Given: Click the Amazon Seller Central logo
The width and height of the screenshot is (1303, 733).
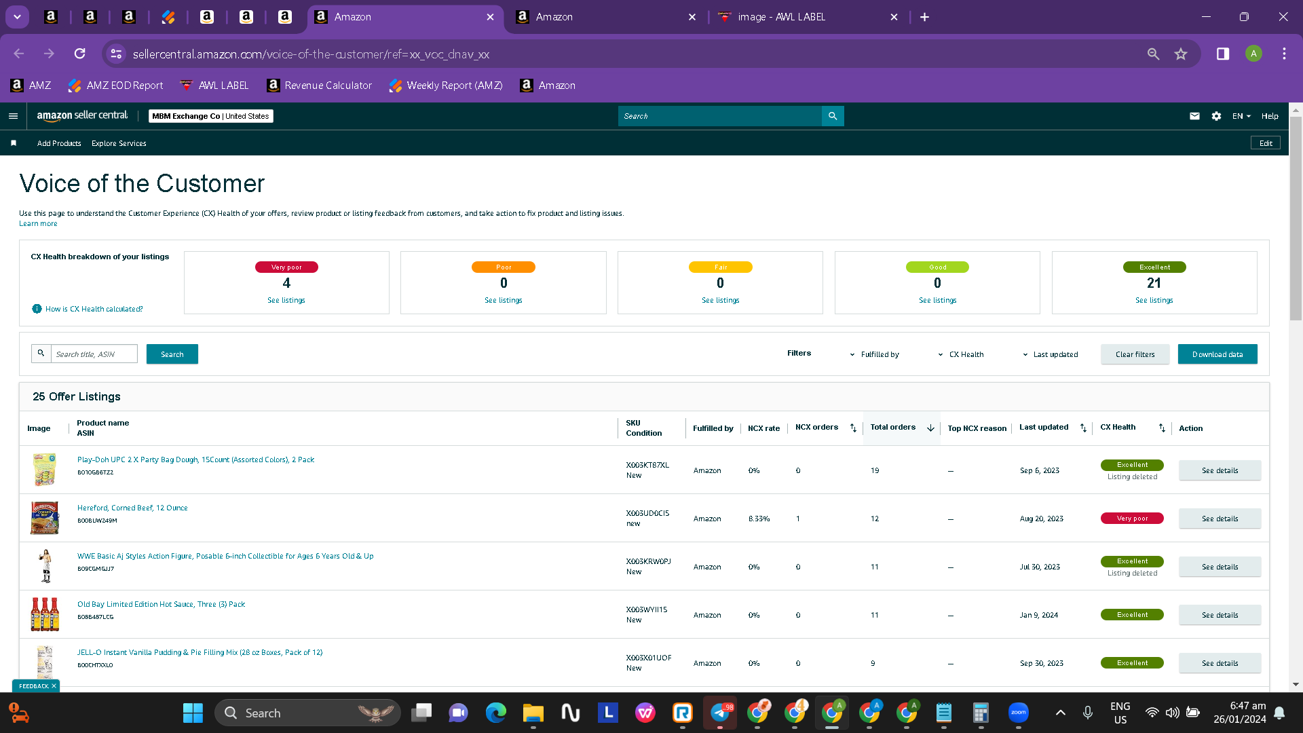Looking at the screenshot, I should point(82,116).
